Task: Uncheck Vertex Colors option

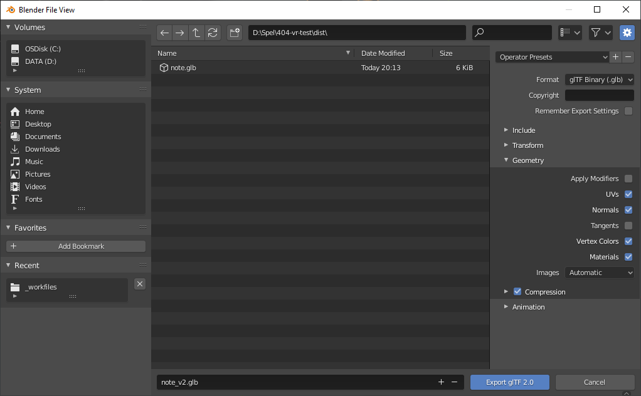Action: pos(628,241)
